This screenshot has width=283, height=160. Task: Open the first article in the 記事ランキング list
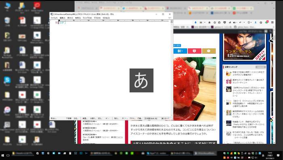point(248,73)
